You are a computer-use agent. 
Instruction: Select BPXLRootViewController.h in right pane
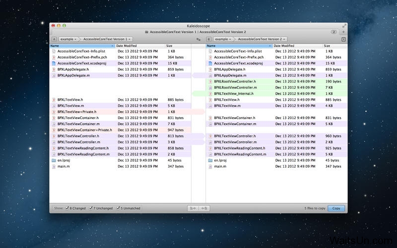pos(235,81)
